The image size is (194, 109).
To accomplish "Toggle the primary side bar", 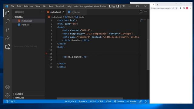I will click(110, 6).
